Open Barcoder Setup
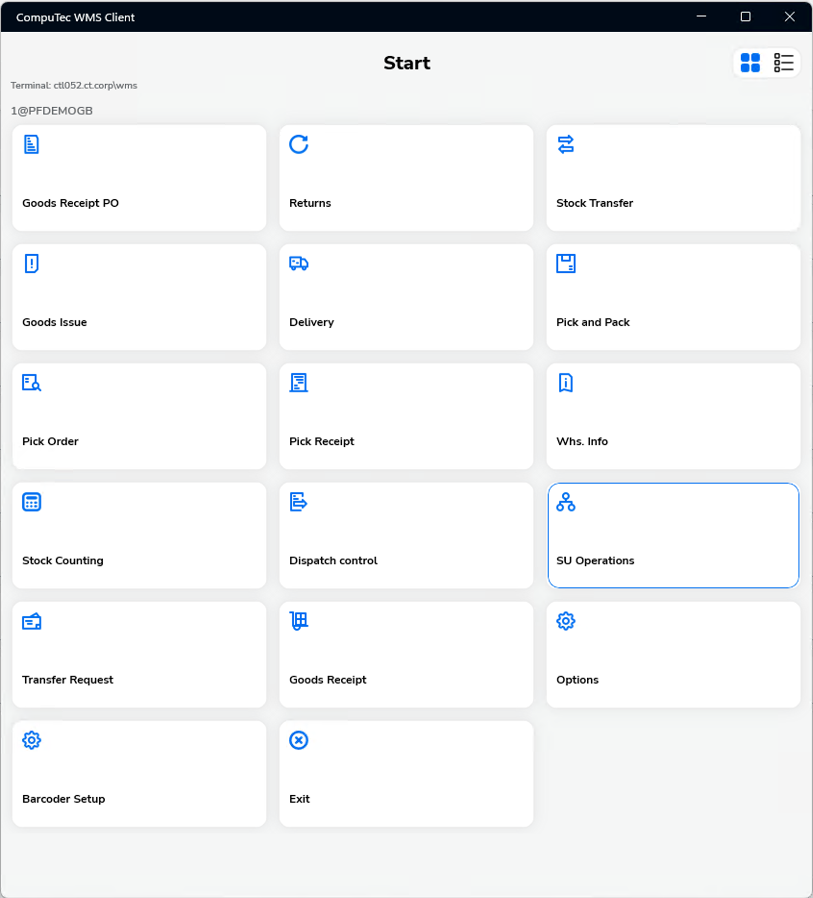 click(139, 773)
